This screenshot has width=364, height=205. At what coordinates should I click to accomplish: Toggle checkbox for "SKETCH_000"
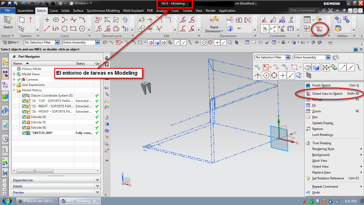point(24,133)
